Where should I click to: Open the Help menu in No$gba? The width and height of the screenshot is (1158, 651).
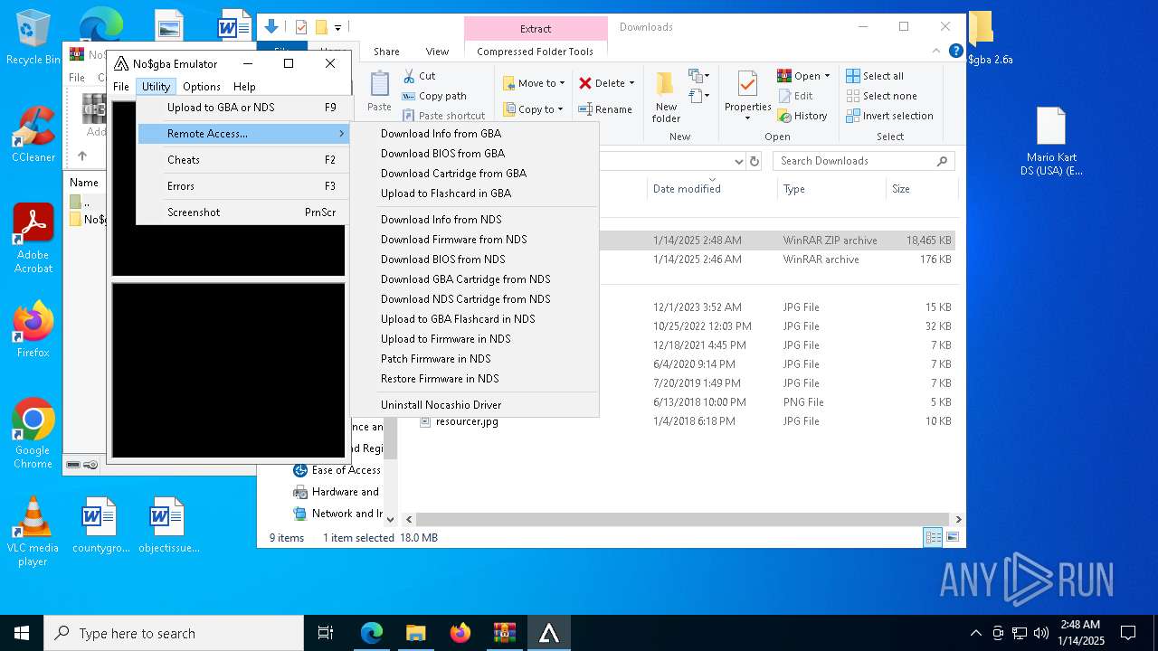[244, 87]
